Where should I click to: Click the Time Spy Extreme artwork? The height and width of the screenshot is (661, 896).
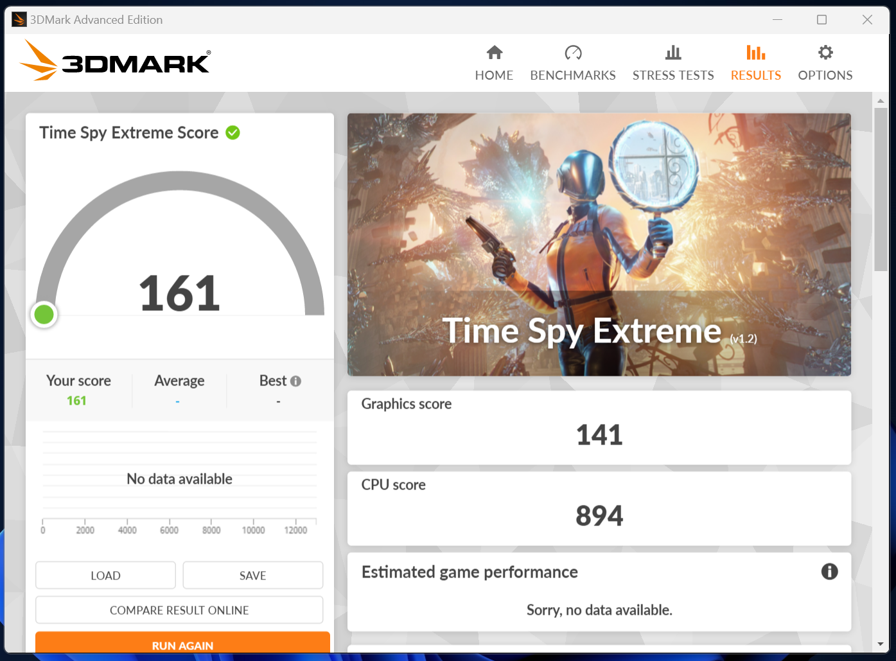click(x=599, y=245)
